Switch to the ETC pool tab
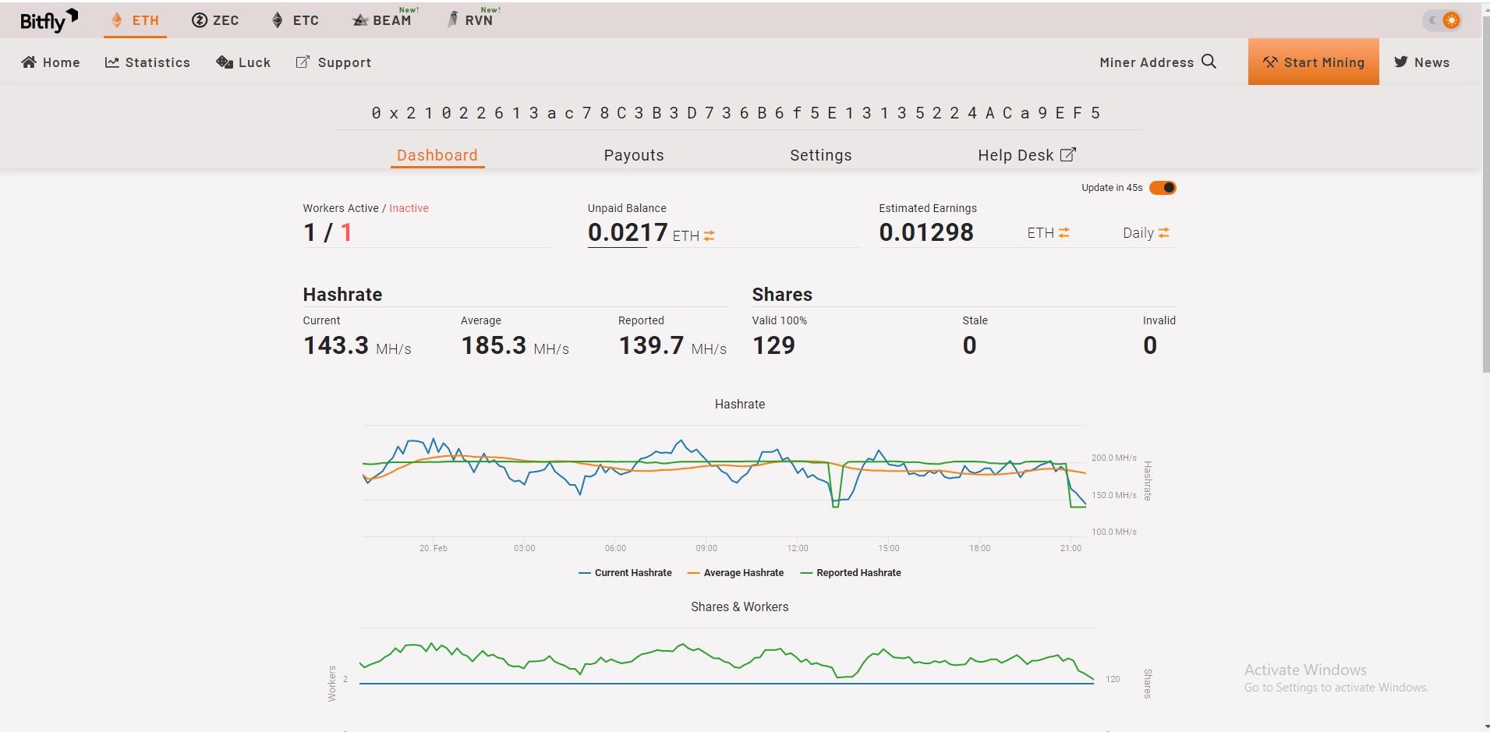 pyautogui.click(x=295, y=20)
